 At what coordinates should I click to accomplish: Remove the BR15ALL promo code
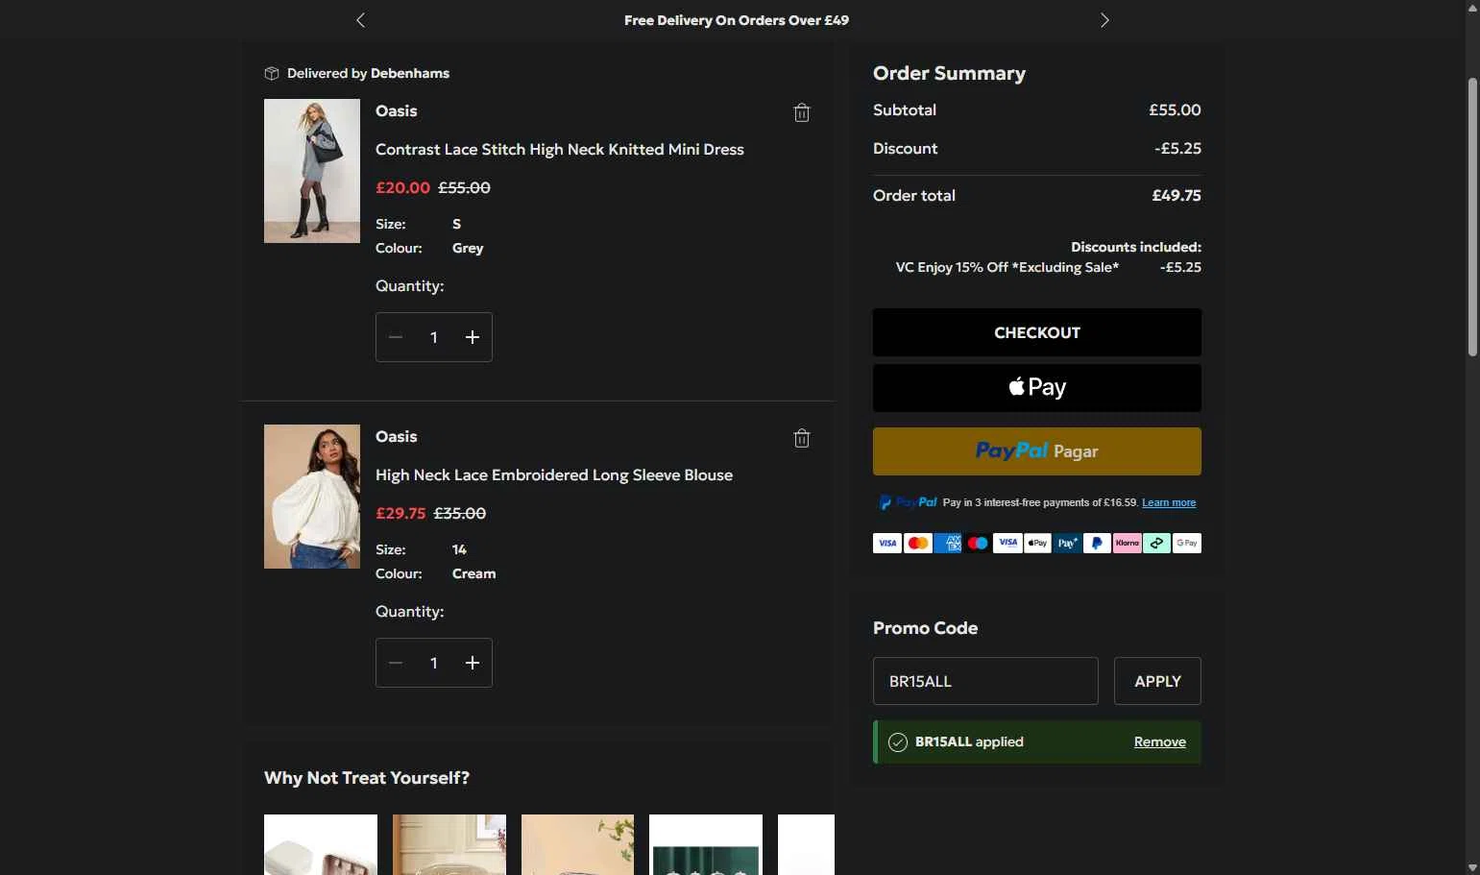point(1160,742)
